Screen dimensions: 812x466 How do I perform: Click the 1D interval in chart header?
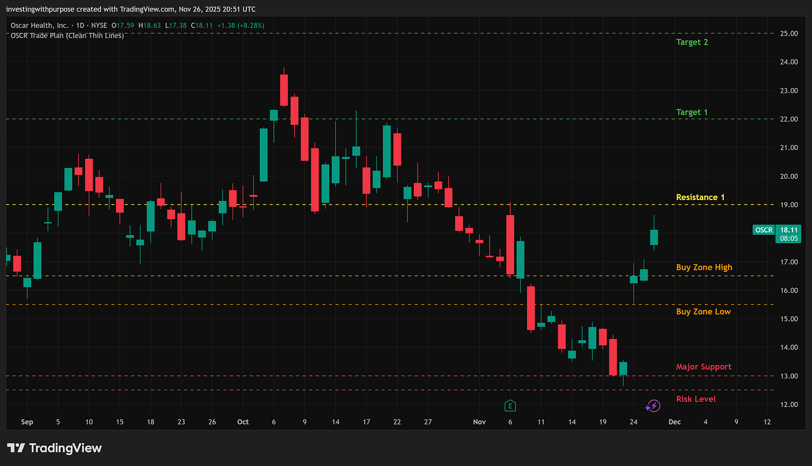(79, 25)
